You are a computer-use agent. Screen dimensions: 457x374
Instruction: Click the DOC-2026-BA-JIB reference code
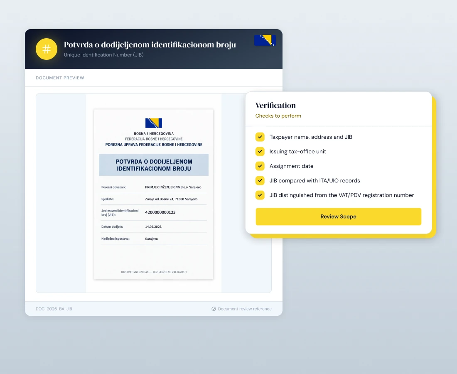coord(54,309)
